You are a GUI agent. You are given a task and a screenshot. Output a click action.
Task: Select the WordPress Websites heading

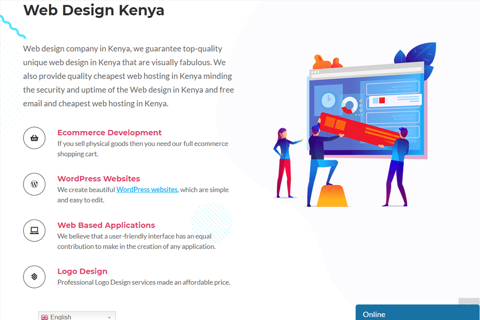point(98,178)
